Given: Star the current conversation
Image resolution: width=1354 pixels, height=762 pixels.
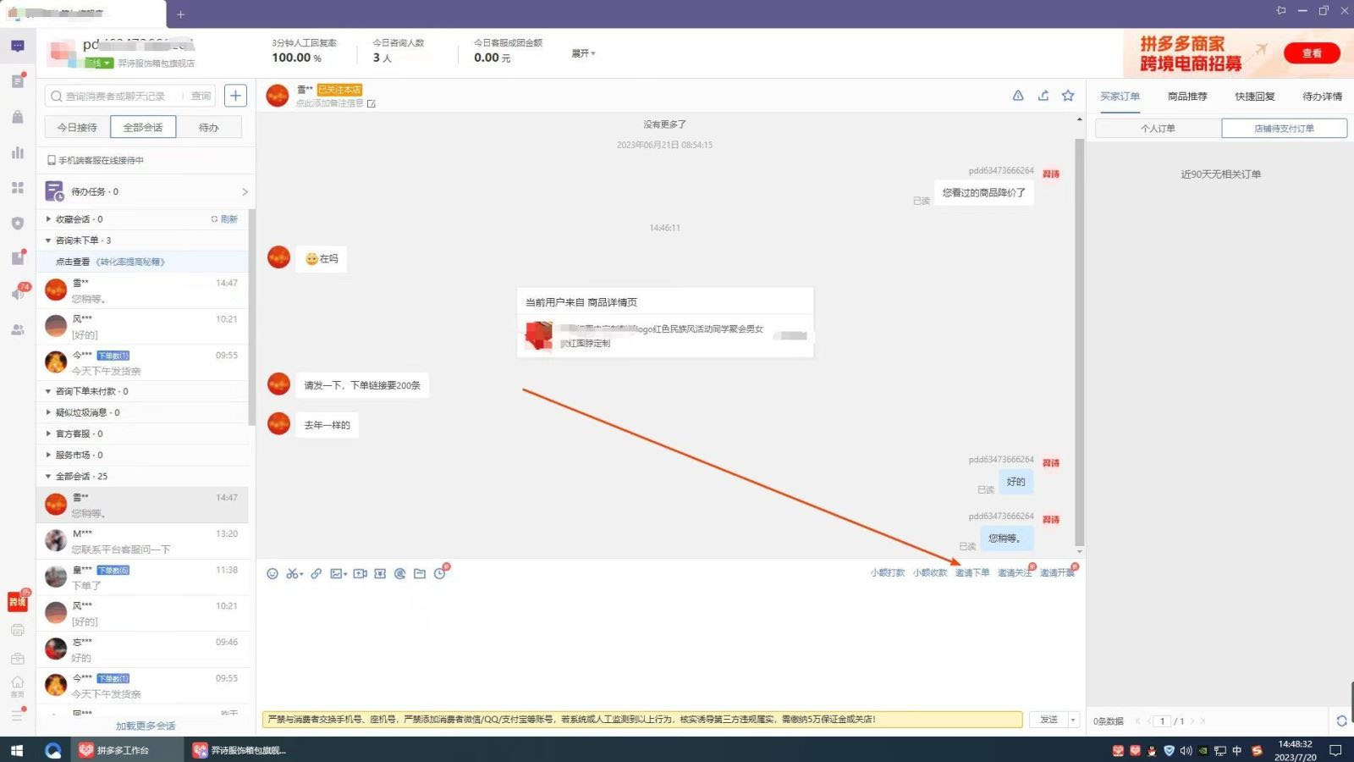Looking at the screenshot, I should [x=1068, y=96].
